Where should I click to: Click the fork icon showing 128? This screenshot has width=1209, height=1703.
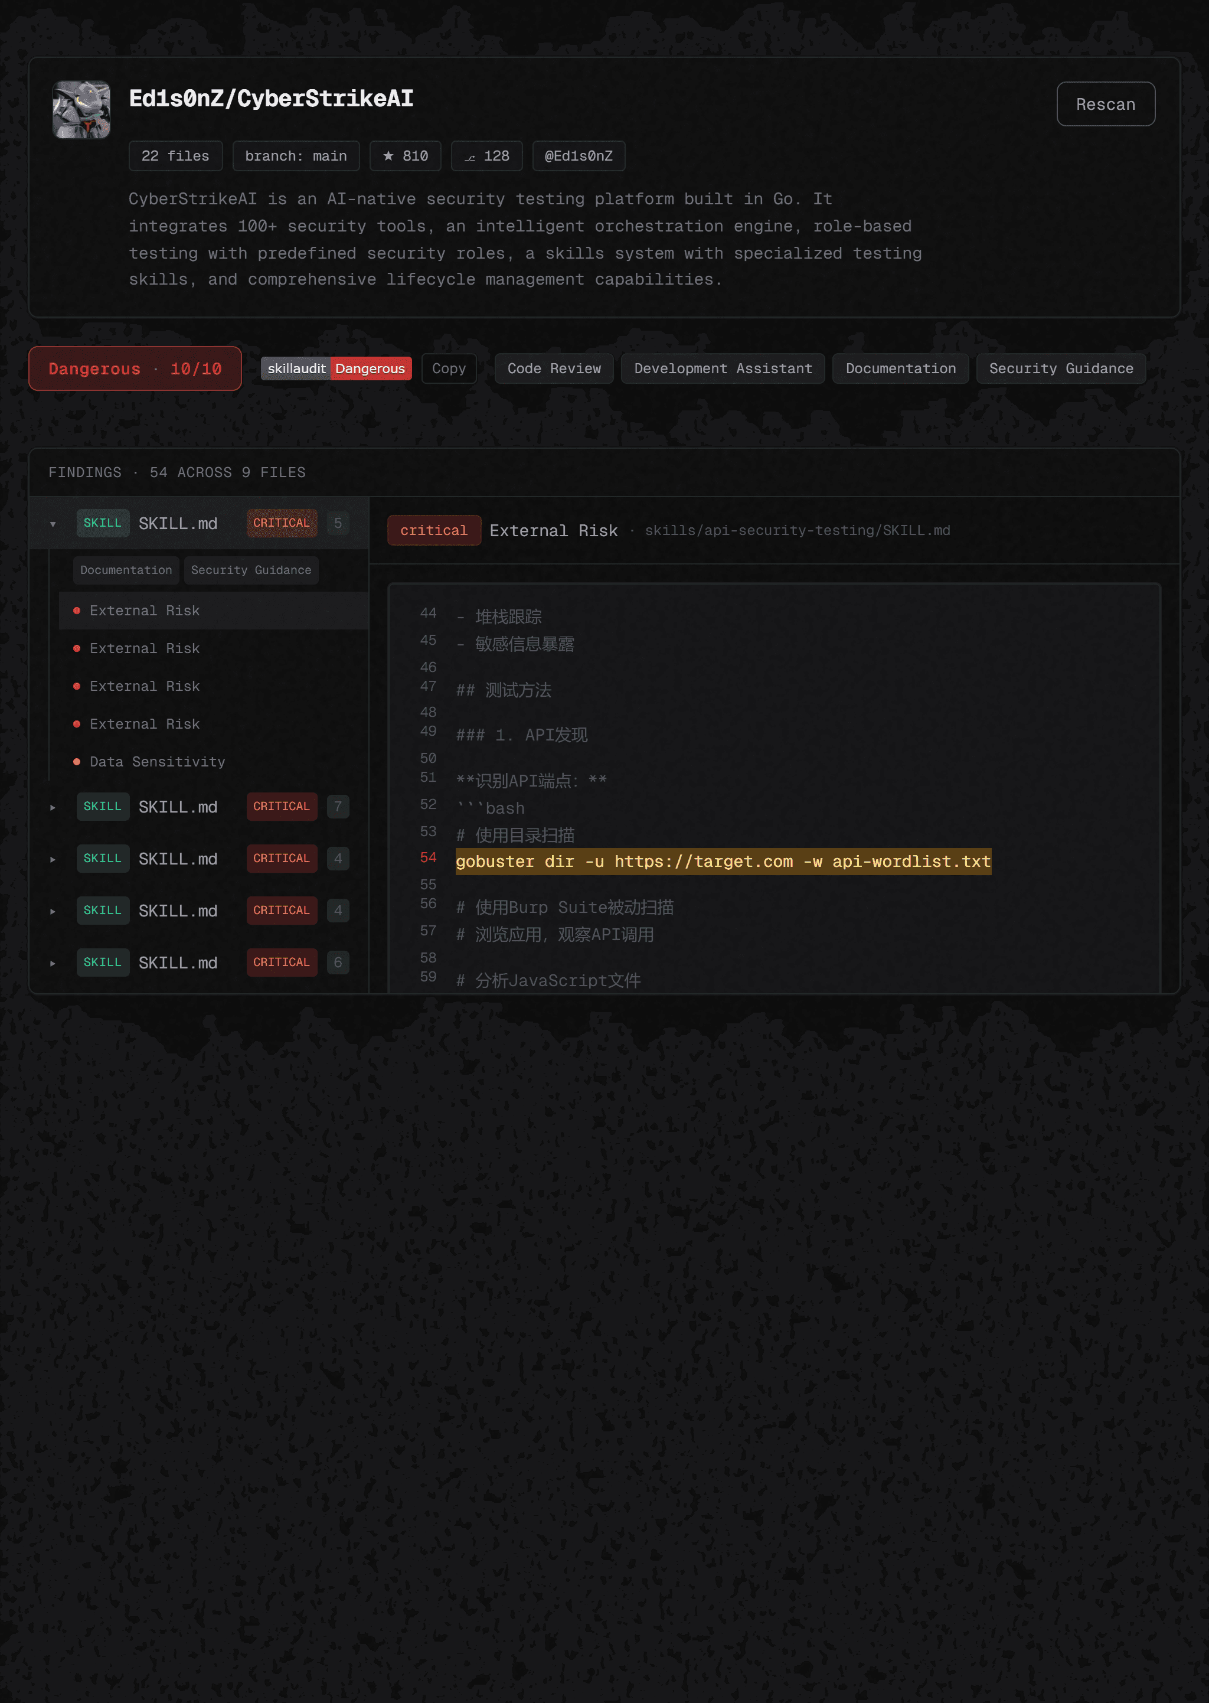click(x=486, y=156)
